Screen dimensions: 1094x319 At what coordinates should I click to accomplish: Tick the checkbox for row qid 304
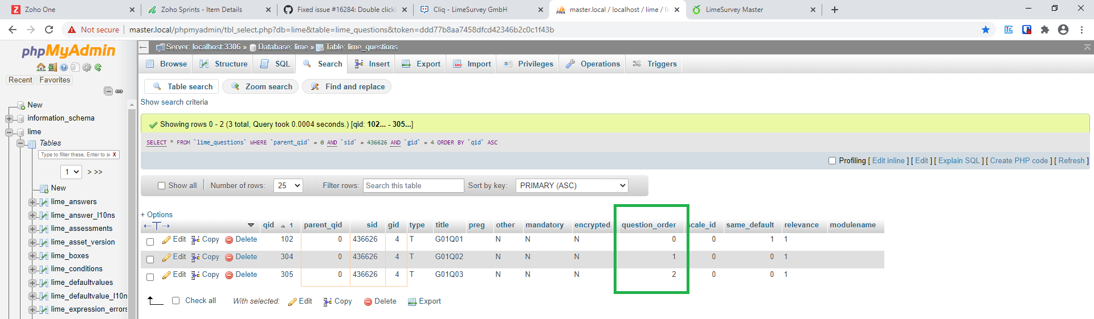click(x=150, y=259)
